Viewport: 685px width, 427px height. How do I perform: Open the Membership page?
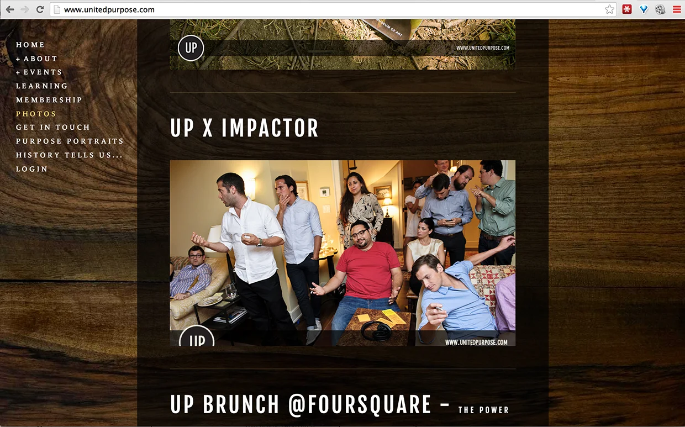click(x=49, y=100)
